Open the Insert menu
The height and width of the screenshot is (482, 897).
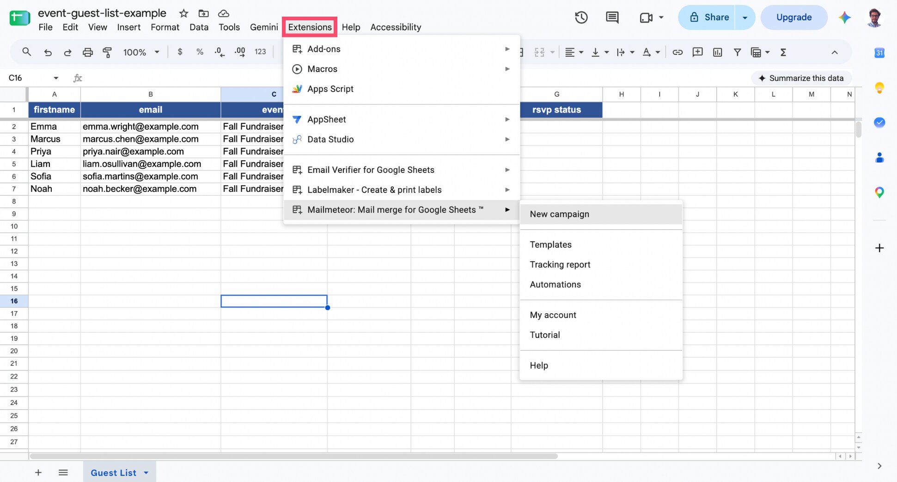tap(128, 27)
